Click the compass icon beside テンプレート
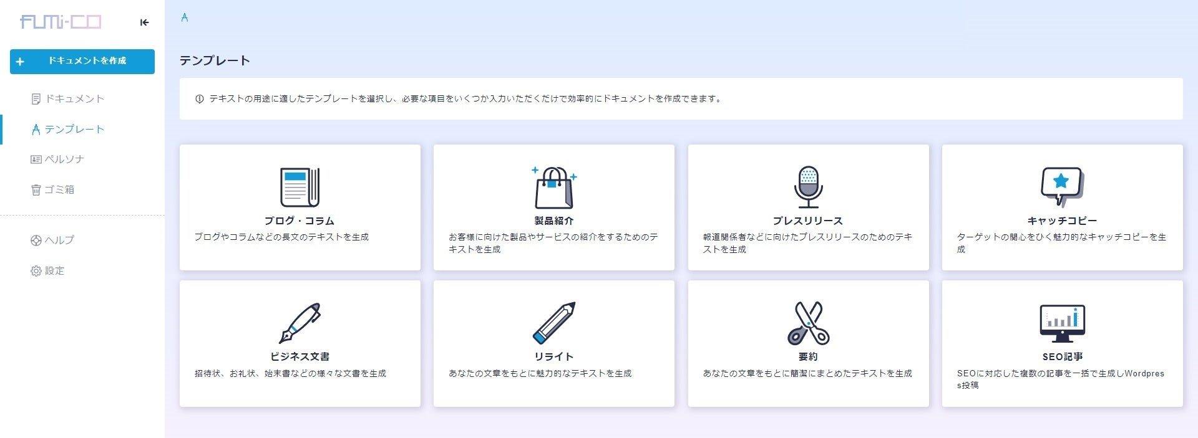 pos(36,130)
